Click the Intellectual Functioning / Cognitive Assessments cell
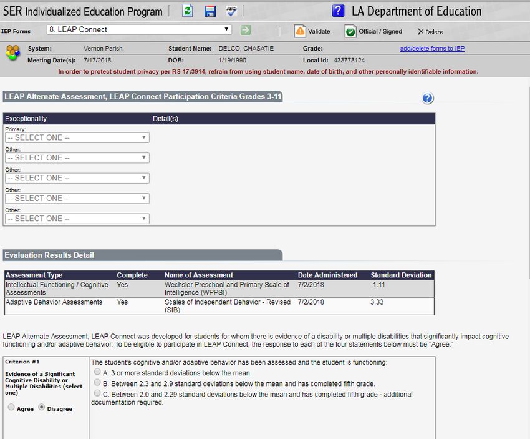 [x=57, y=289]
